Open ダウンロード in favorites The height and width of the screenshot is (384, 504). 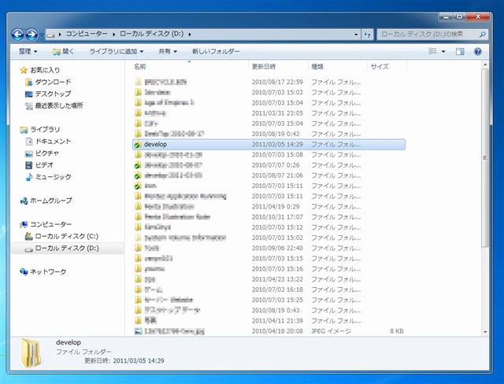(53, 82)
